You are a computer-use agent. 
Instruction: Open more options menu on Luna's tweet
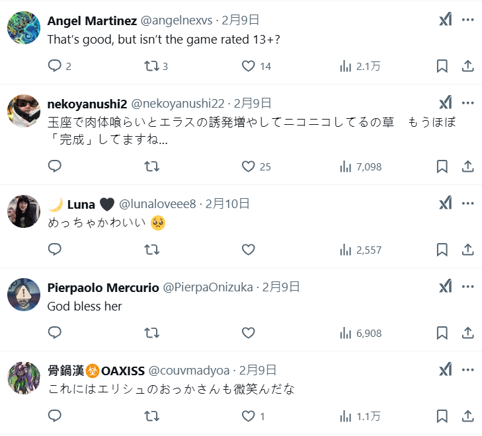tap(468, 203)
